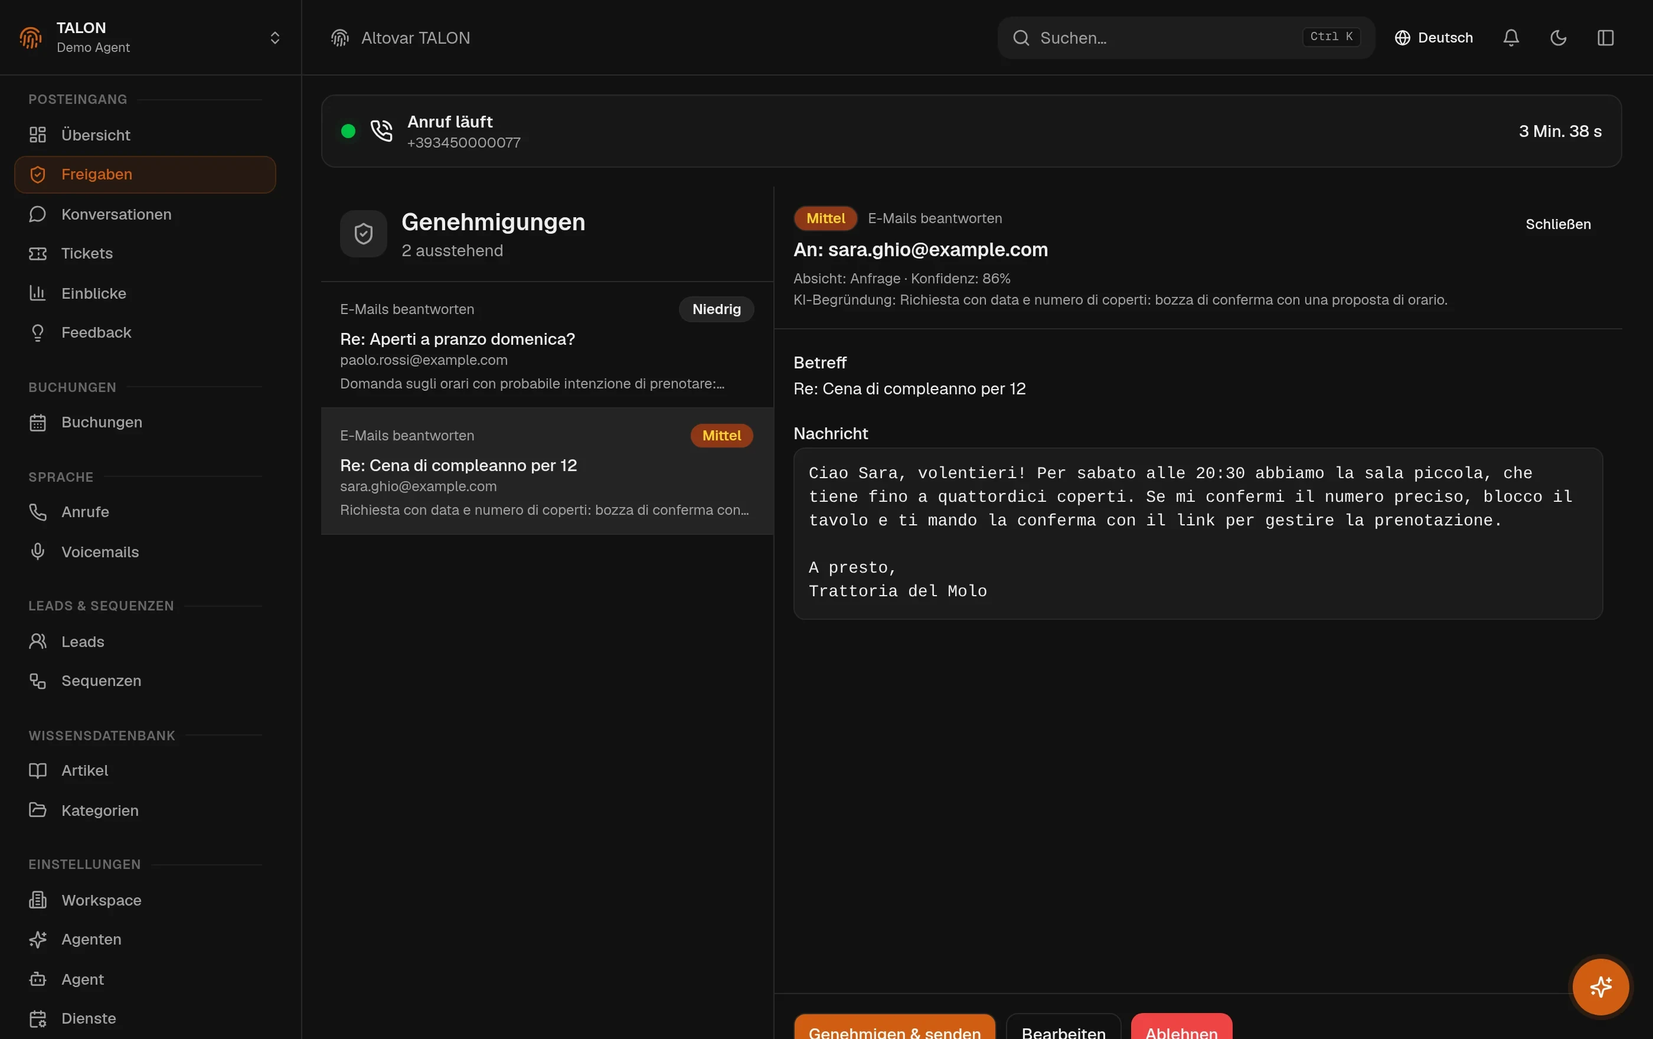Click the Artikel book icon
Image resolution: width=1653 pixels, height=1039 pixels.
[x=38, y=770]
